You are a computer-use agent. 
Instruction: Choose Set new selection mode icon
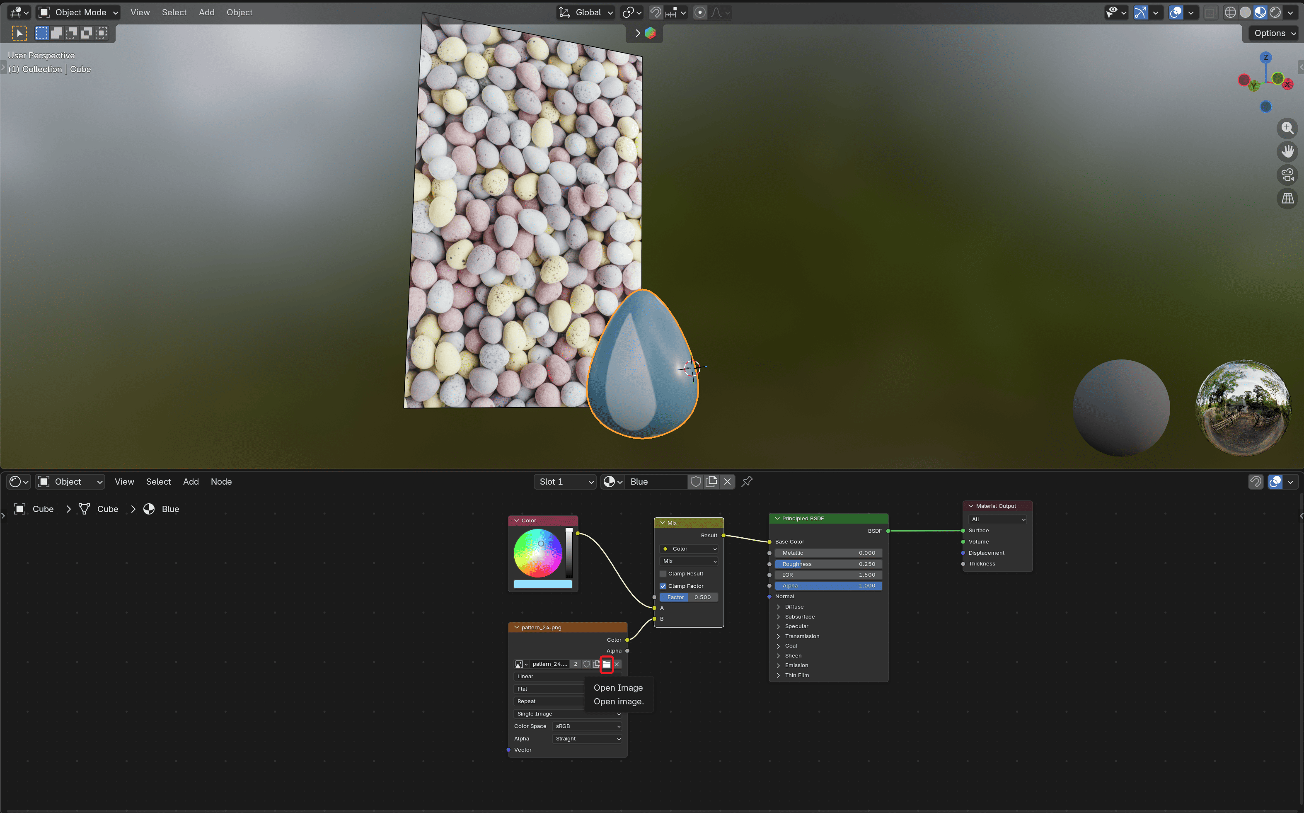coord(41,33)
